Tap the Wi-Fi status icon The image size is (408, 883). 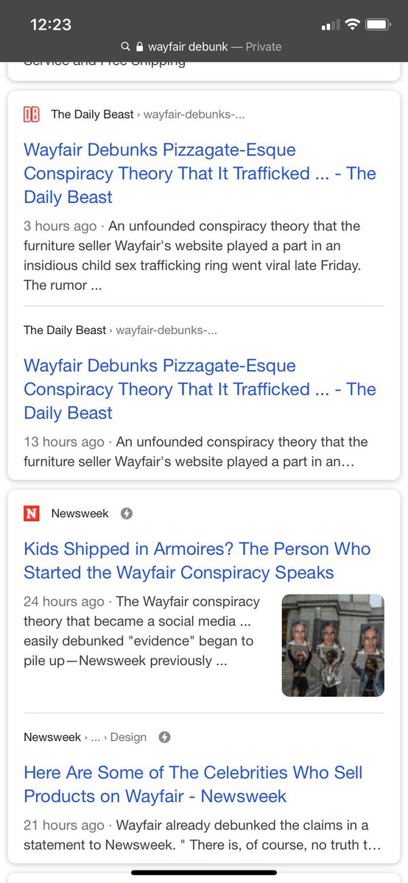[351, 24]
